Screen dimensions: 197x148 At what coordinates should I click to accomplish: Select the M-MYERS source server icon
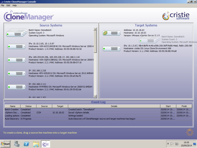[x=16, y=87]
